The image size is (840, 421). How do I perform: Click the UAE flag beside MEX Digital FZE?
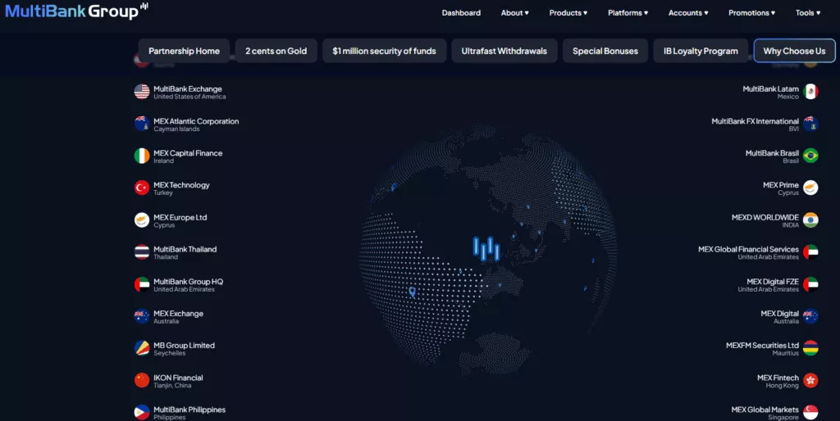pos(810,284)
